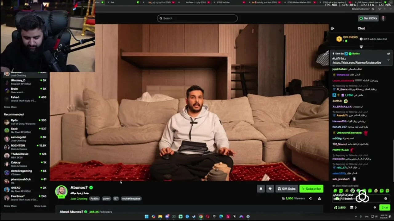Image resolution: width=394 pixels, height=221 pixels.
Task: Open the KICKs gift shop icon showing 0
Action: 353,207
